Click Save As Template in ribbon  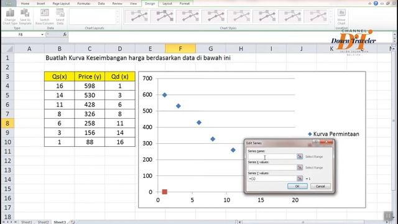click(x=25, y=16)
